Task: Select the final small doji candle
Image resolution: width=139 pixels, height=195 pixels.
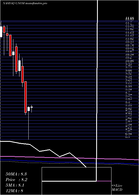Action: click(x=32, y=107)
